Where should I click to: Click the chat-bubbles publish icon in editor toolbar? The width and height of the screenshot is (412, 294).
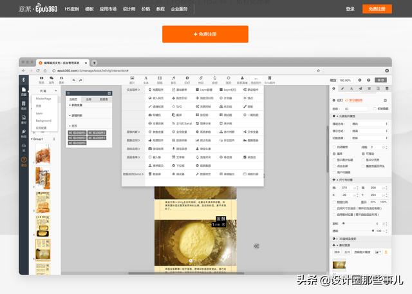point(51,78)
